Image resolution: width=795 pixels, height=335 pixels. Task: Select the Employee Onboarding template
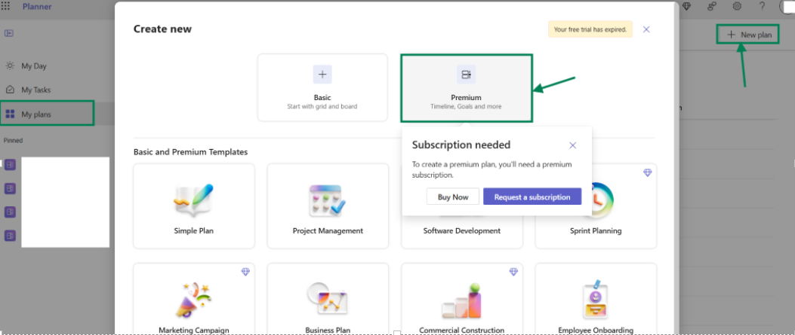click(x=596, y=299)
